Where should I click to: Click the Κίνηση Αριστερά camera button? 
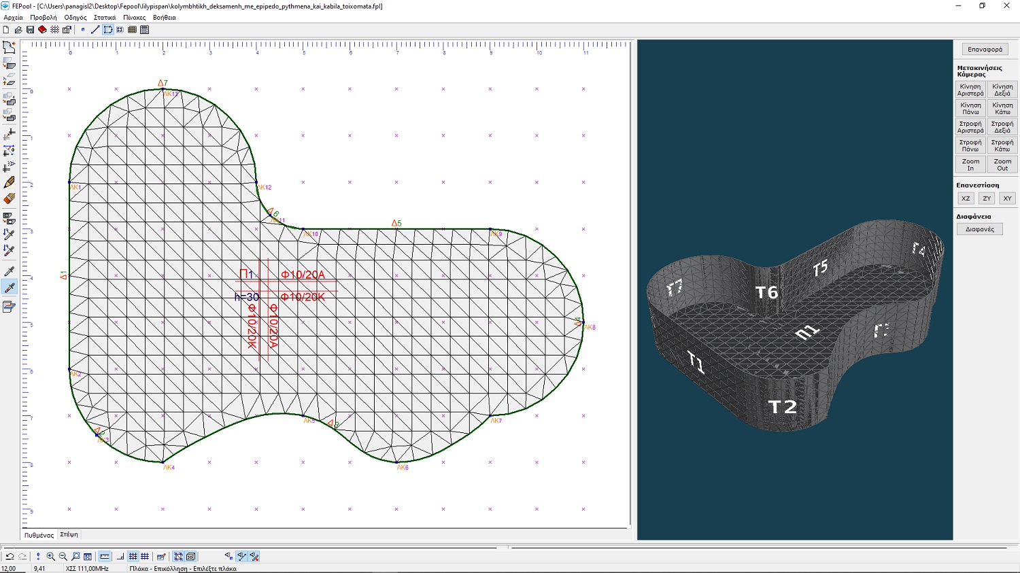pos(970,90)
